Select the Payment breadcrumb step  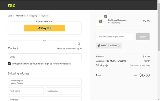[x=44, y=16]
